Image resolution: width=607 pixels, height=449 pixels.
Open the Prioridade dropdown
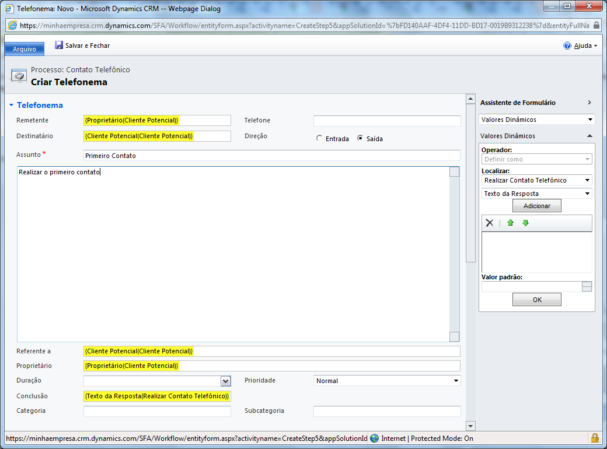pyautogui.click(x=456, y=381)
